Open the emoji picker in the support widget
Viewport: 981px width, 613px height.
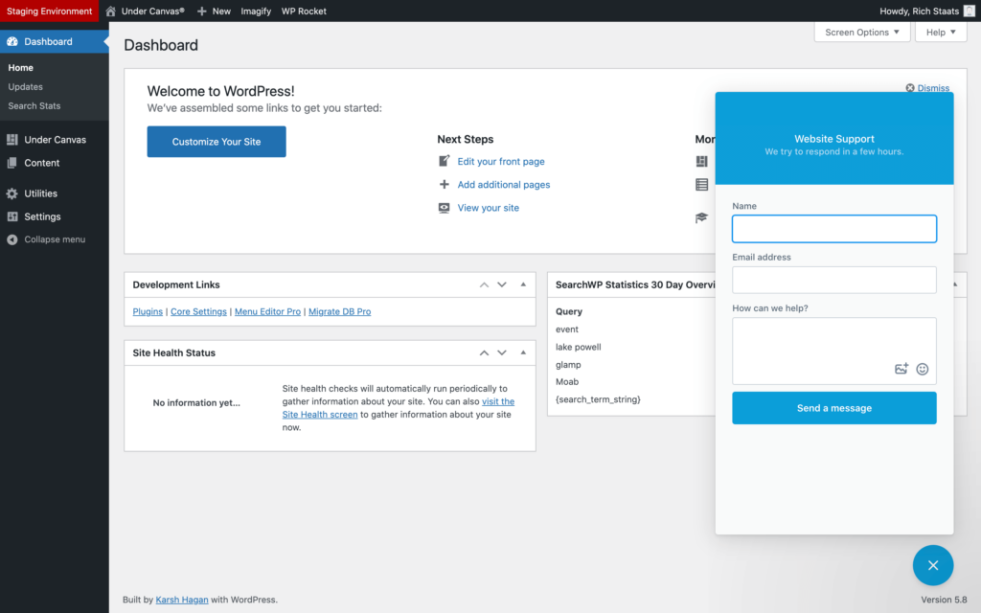[922, 368]
